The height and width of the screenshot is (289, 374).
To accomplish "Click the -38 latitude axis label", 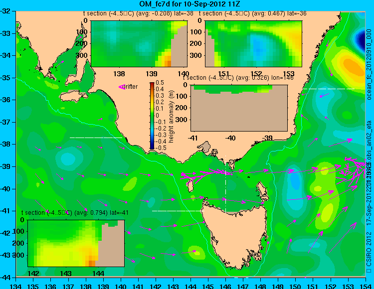I will [x=5, y=144].
